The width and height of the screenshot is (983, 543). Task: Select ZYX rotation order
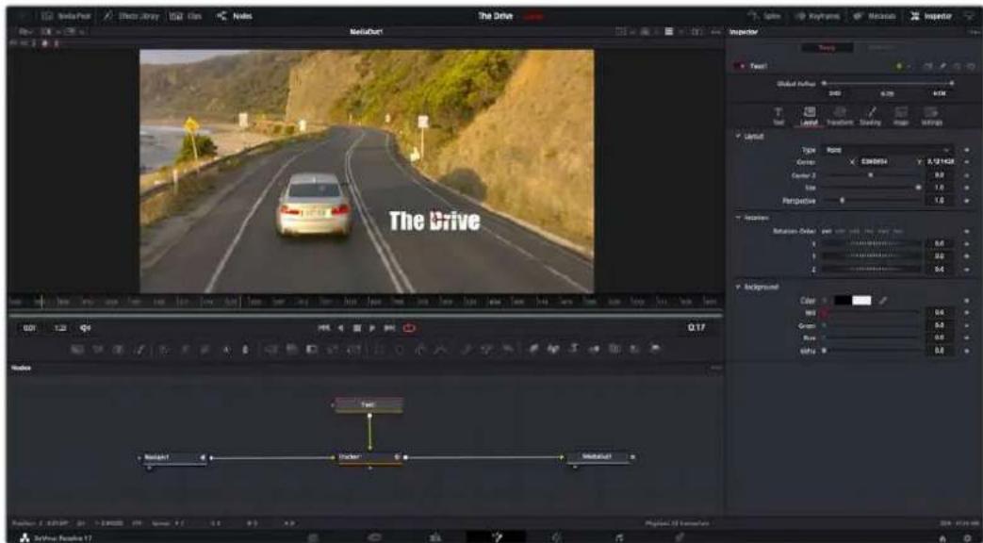[899, 231]
